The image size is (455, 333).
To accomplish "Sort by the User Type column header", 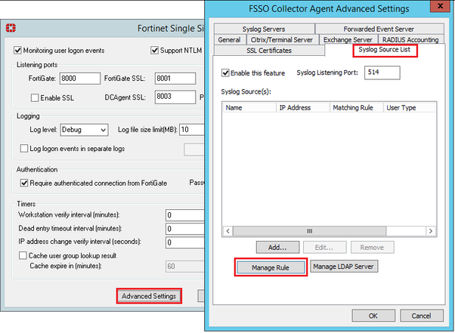I will pyautogui.click(x=410, y=107).
